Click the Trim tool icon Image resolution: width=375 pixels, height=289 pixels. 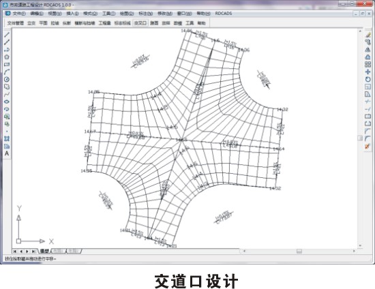[x=367, y=102]
